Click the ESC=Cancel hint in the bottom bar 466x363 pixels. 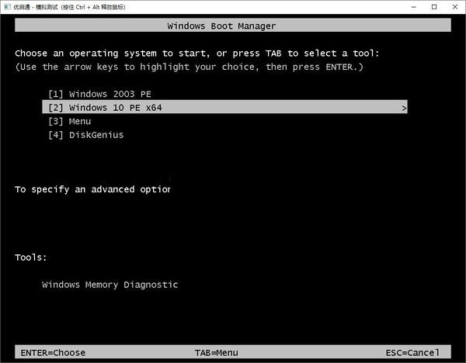pyautogui.click(x=412, y=353)
